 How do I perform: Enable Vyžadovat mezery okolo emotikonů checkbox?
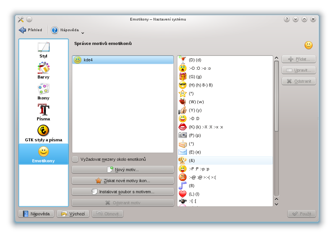point(75,159)
